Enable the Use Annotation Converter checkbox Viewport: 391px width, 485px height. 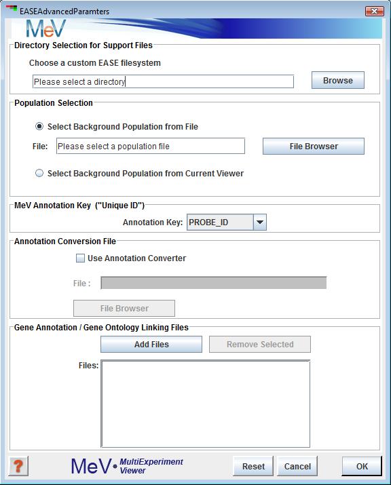[x=80, y=258]
